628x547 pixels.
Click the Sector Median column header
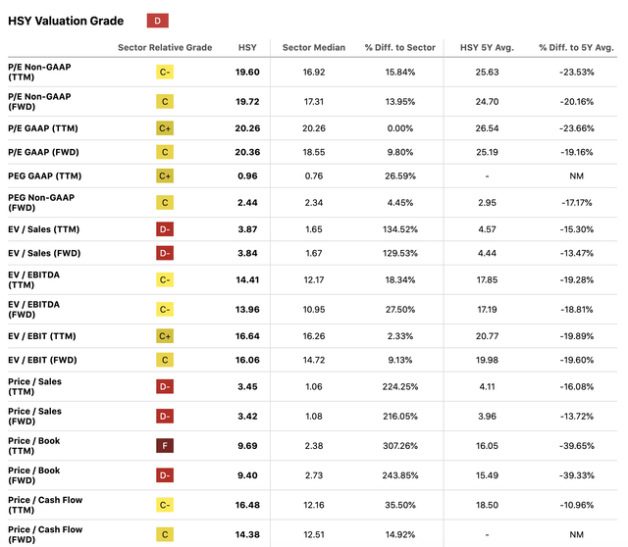312,47
